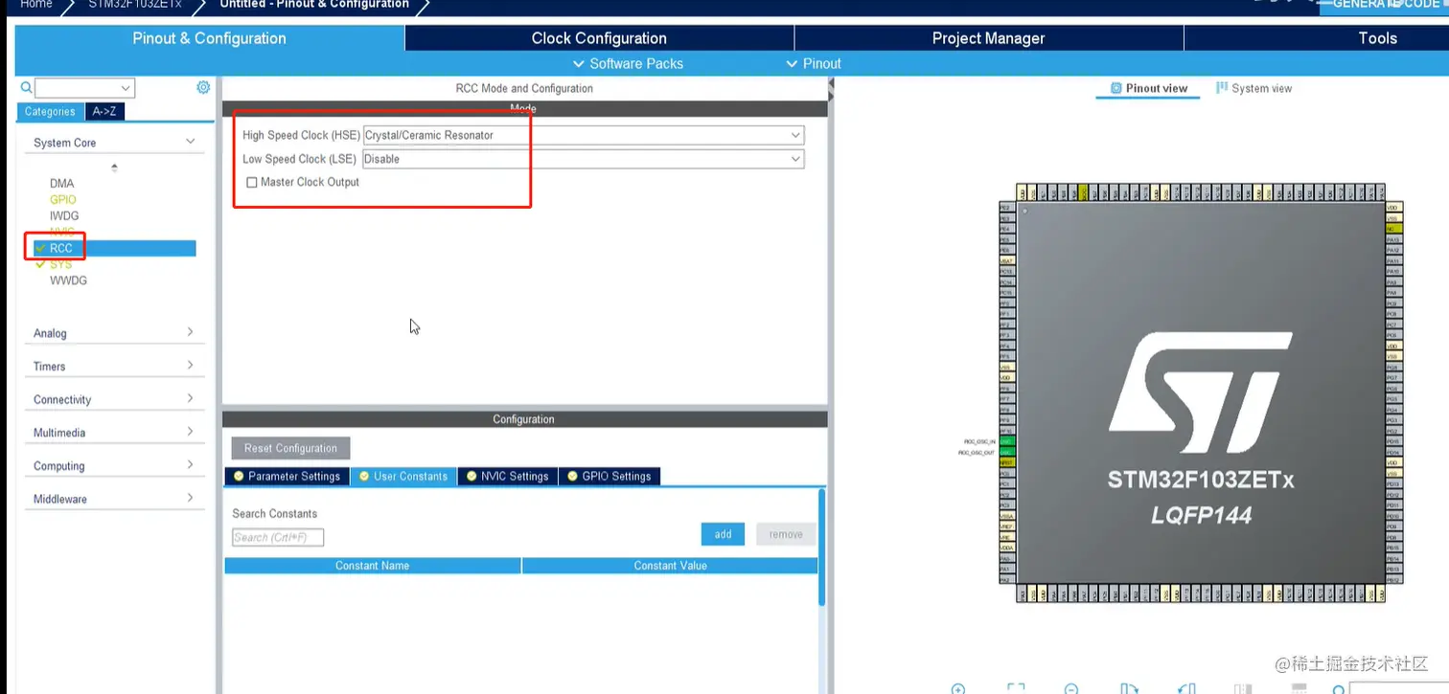
Task: Expand the Analog category
Action: (x=114, y=333)
